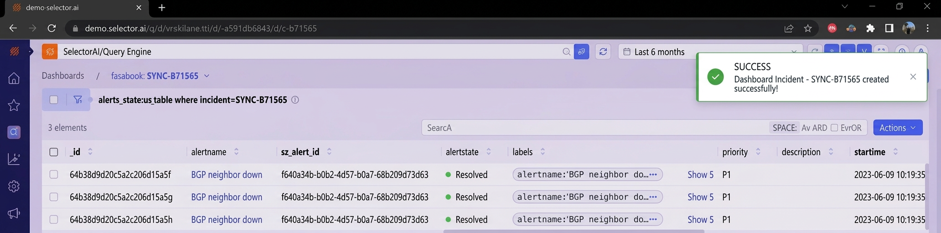Sort by the labels column arrows
The width and height of the screenshot is (941, 233).
point(543,152)
